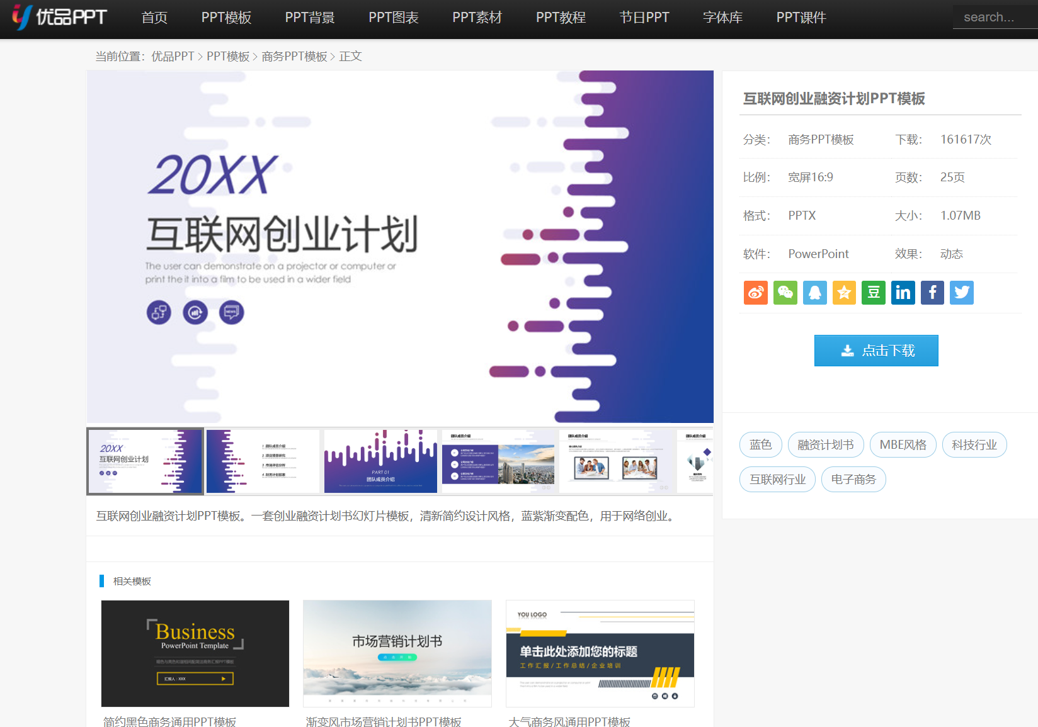Open the PPT模板 navigation menu
Image resolution: width=1038 pixels, height=727 pixels.
point(226,18)
